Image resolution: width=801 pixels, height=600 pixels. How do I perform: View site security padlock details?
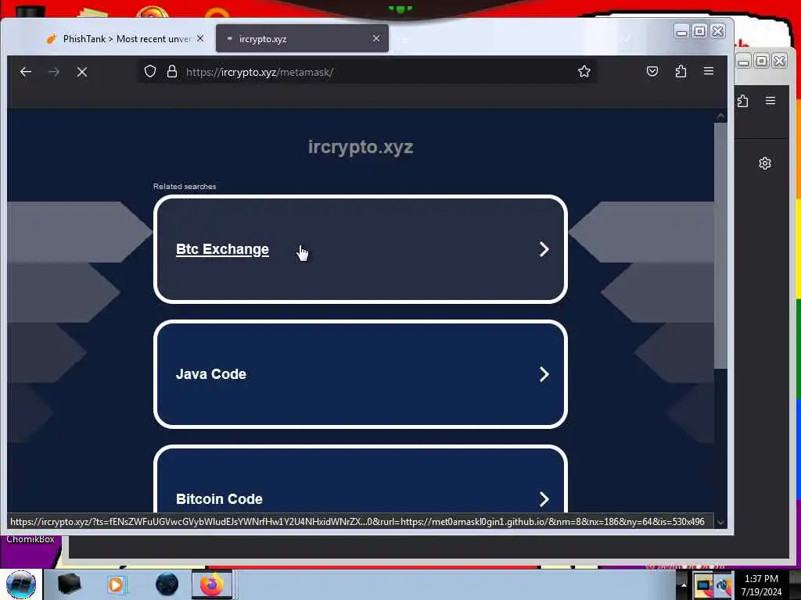point(172,71)
